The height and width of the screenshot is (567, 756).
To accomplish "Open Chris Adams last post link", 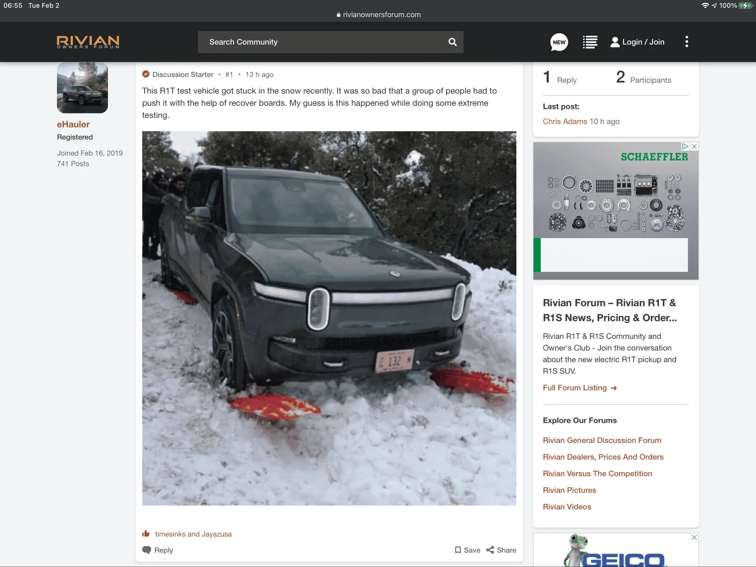I will click(x=565, y=121).
